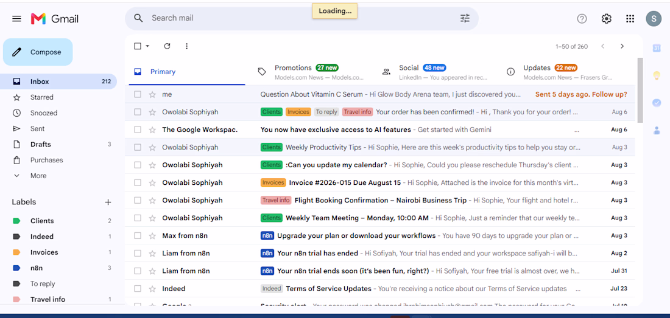Check the 'Can you update my calendar' checkbox
This screenshot has width=670, height=318.
[x=138, y=165]
